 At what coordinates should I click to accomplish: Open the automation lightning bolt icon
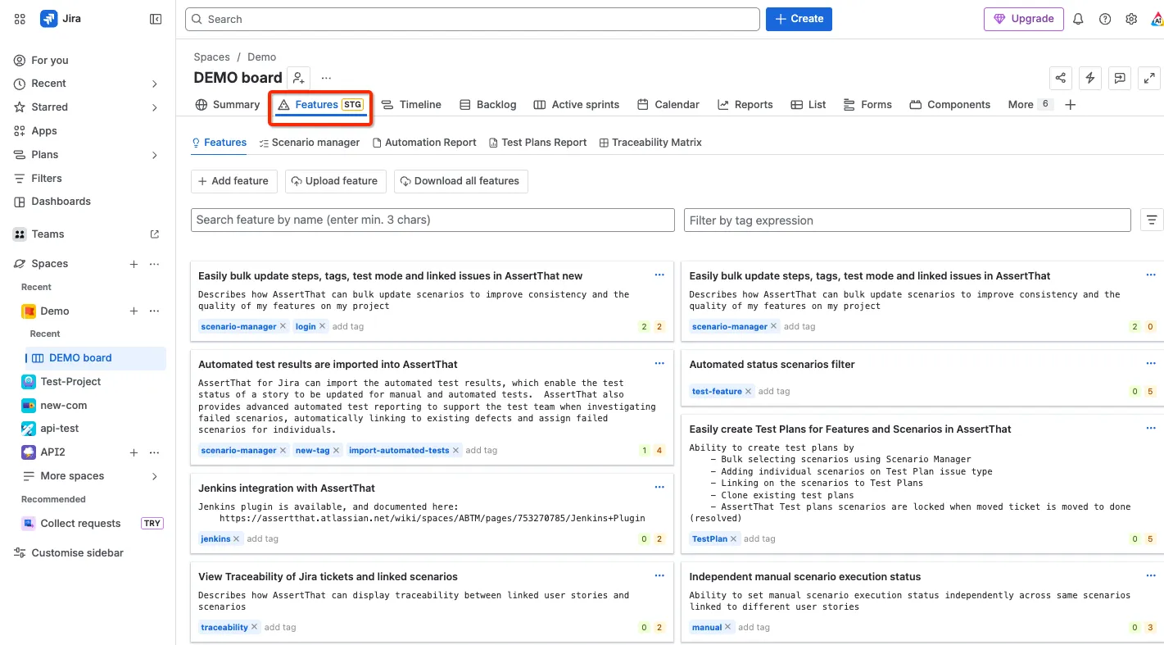coord(1089,78)
